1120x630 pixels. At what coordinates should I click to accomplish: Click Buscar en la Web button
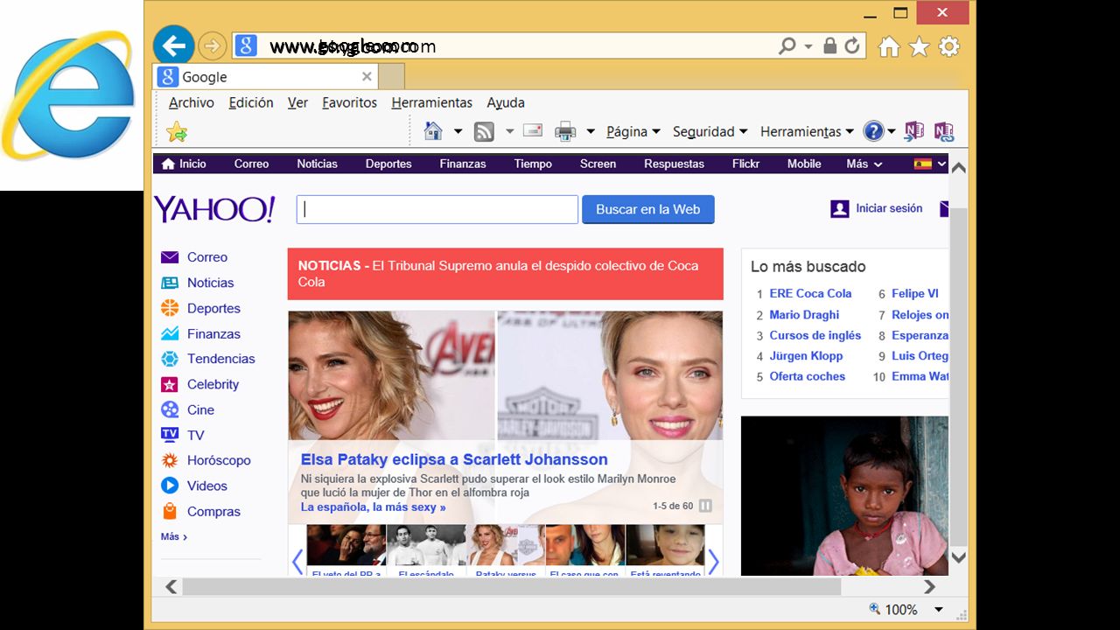(648, 209)
